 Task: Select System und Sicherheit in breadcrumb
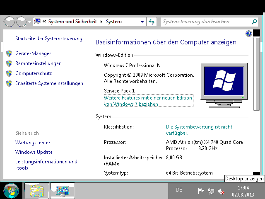[72, 22]
